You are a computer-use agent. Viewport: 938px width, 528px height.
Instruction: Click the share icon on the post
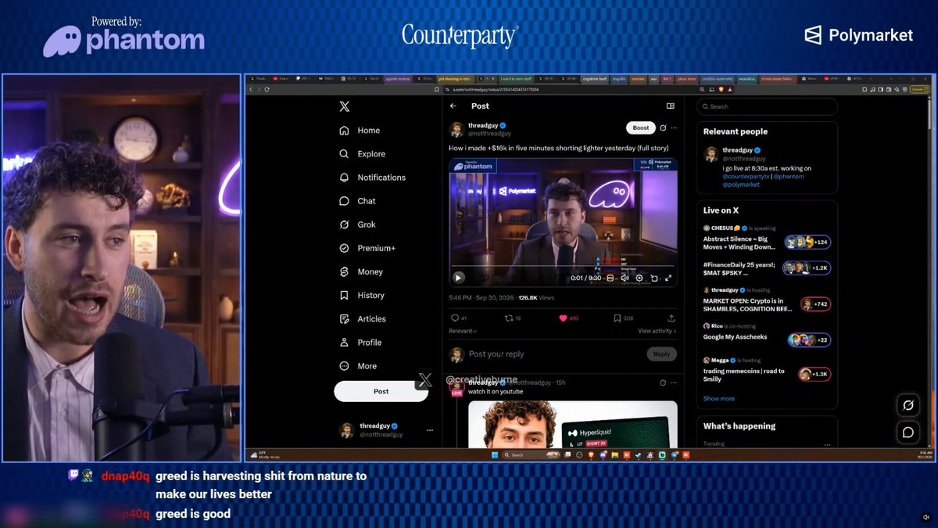(x=671, y=318)
